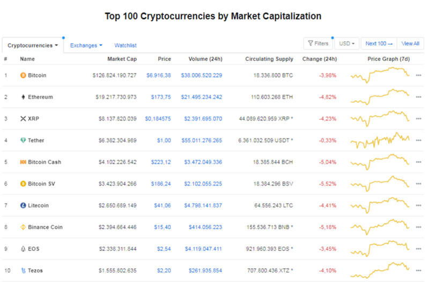Open the Cryptocurrencies dropdown tab
Image resolution: width=428 pixels, height=282 pixels.
pos(33,45)
